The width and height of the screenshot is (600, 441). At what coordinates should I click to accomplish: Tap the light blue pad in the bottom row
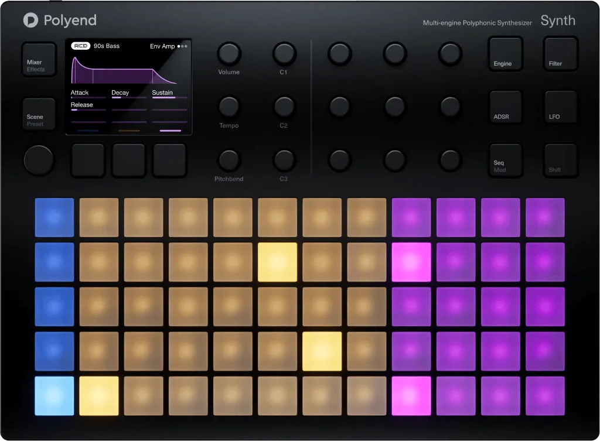click(x=54, y=396)
